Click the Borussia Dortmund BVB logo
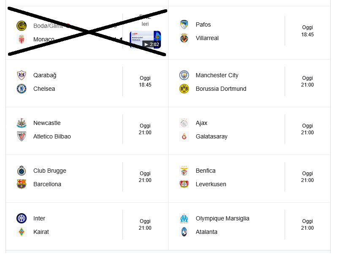This screenshot has height=258, width=340. pyautogui.click(x=184, y=89)
